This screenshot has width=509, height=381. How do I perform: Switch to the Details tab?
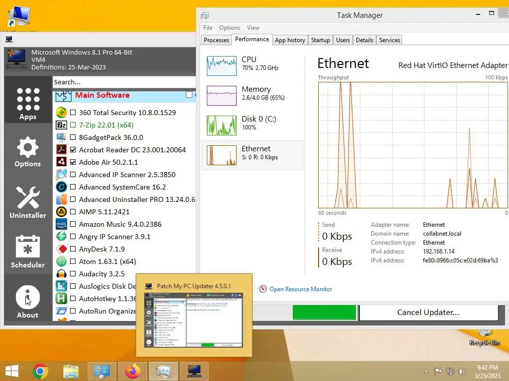[x=364, y=40]
